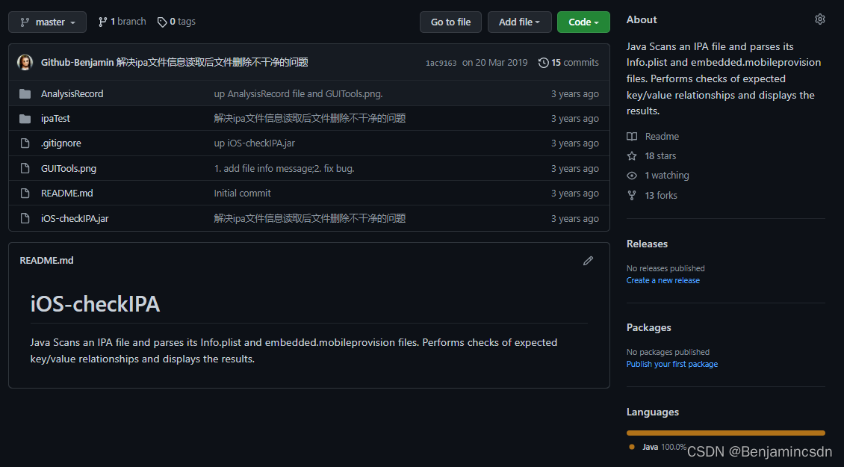Click the .gitignore file icon
Image resolution: width=844 pixels, height=467 pixels.
(25, 143)
